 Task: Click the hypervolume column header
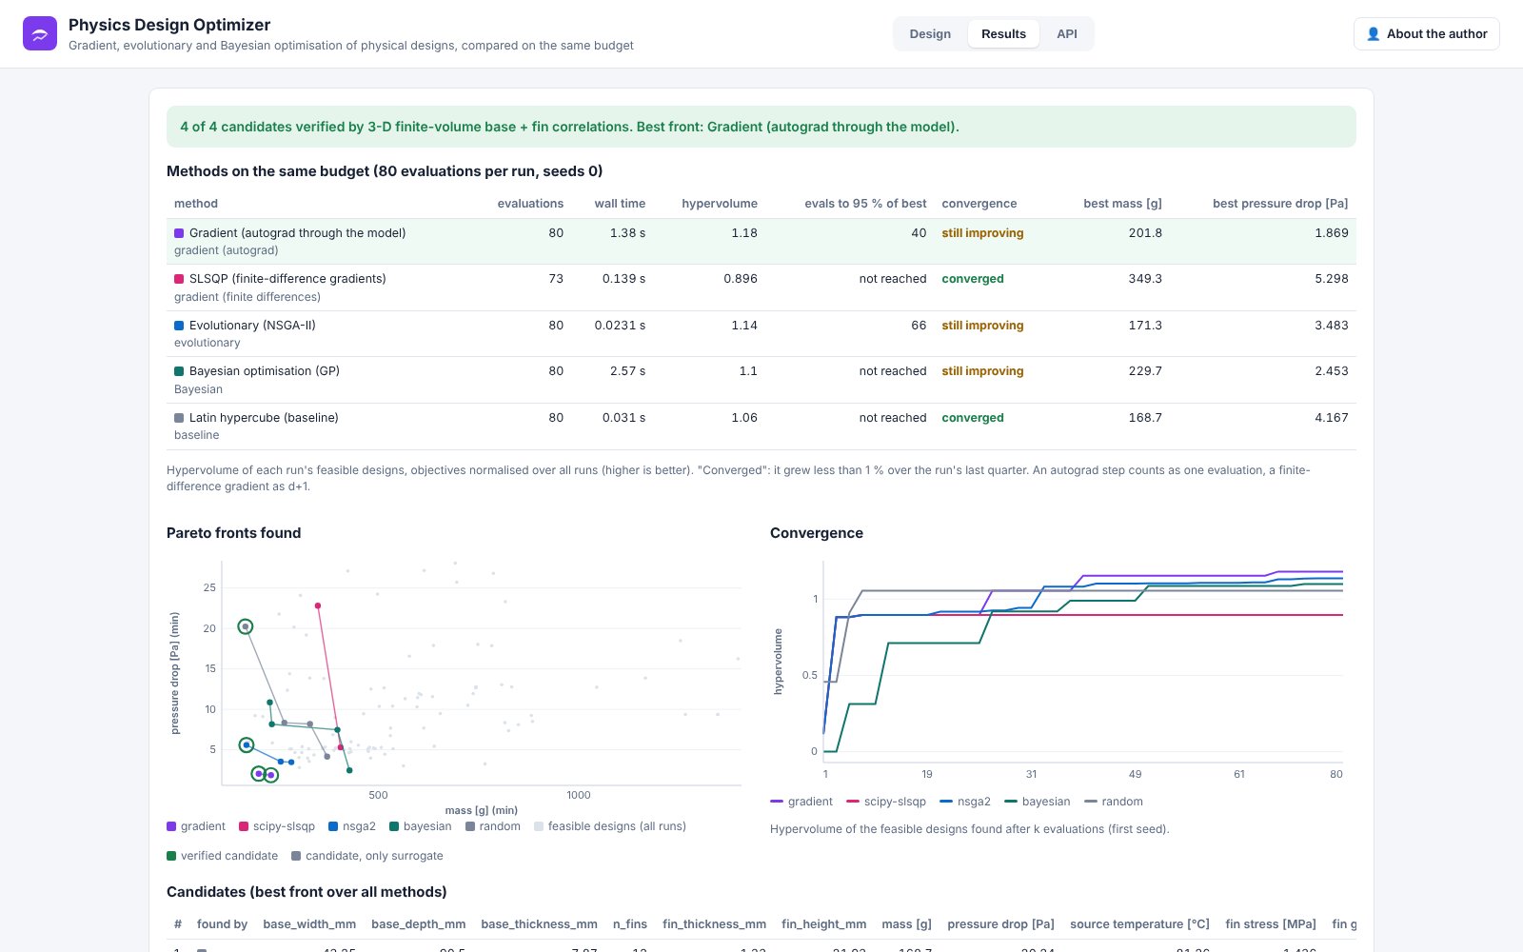tap(720, 204)
